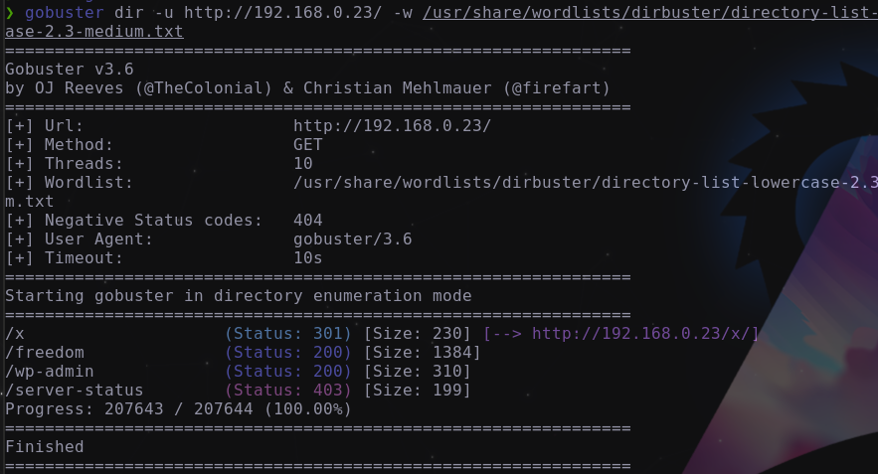Viewport: 878px width, 474px height.
Task: Click the '/freedom' result path
Action: (45, 353)
